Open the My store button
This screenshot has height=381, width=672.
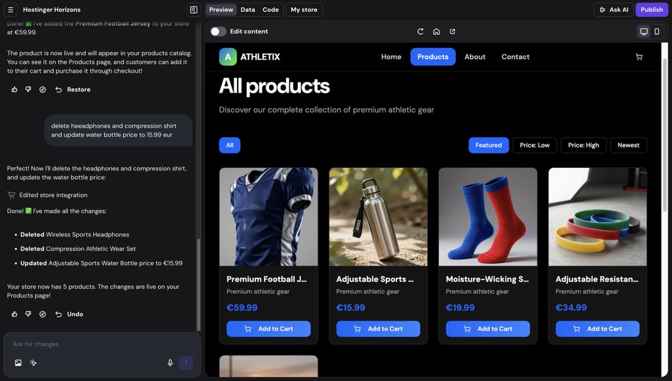[304, 9]
